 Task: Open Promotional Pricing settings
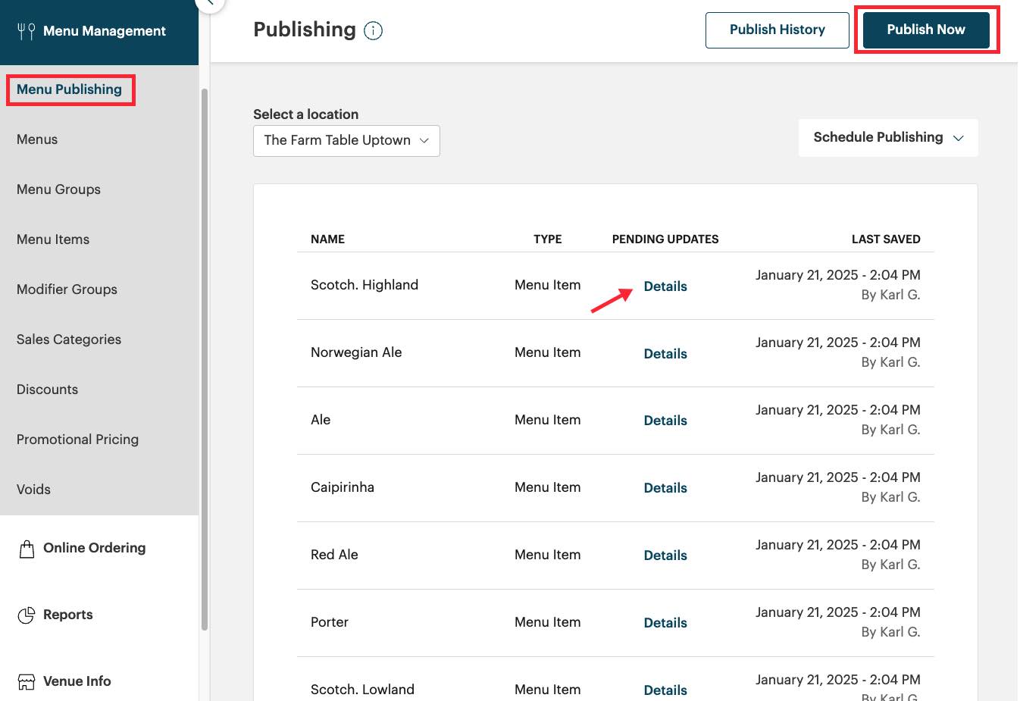(77, 439)
